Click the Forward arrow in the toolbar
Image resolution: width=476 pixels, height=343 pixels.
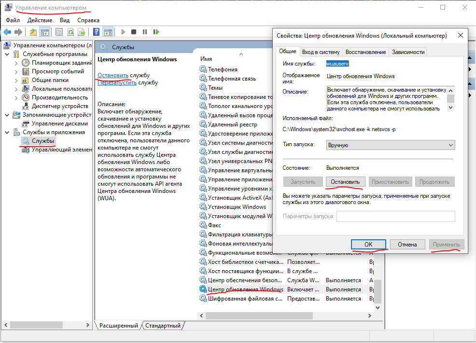tap(18, 32)
